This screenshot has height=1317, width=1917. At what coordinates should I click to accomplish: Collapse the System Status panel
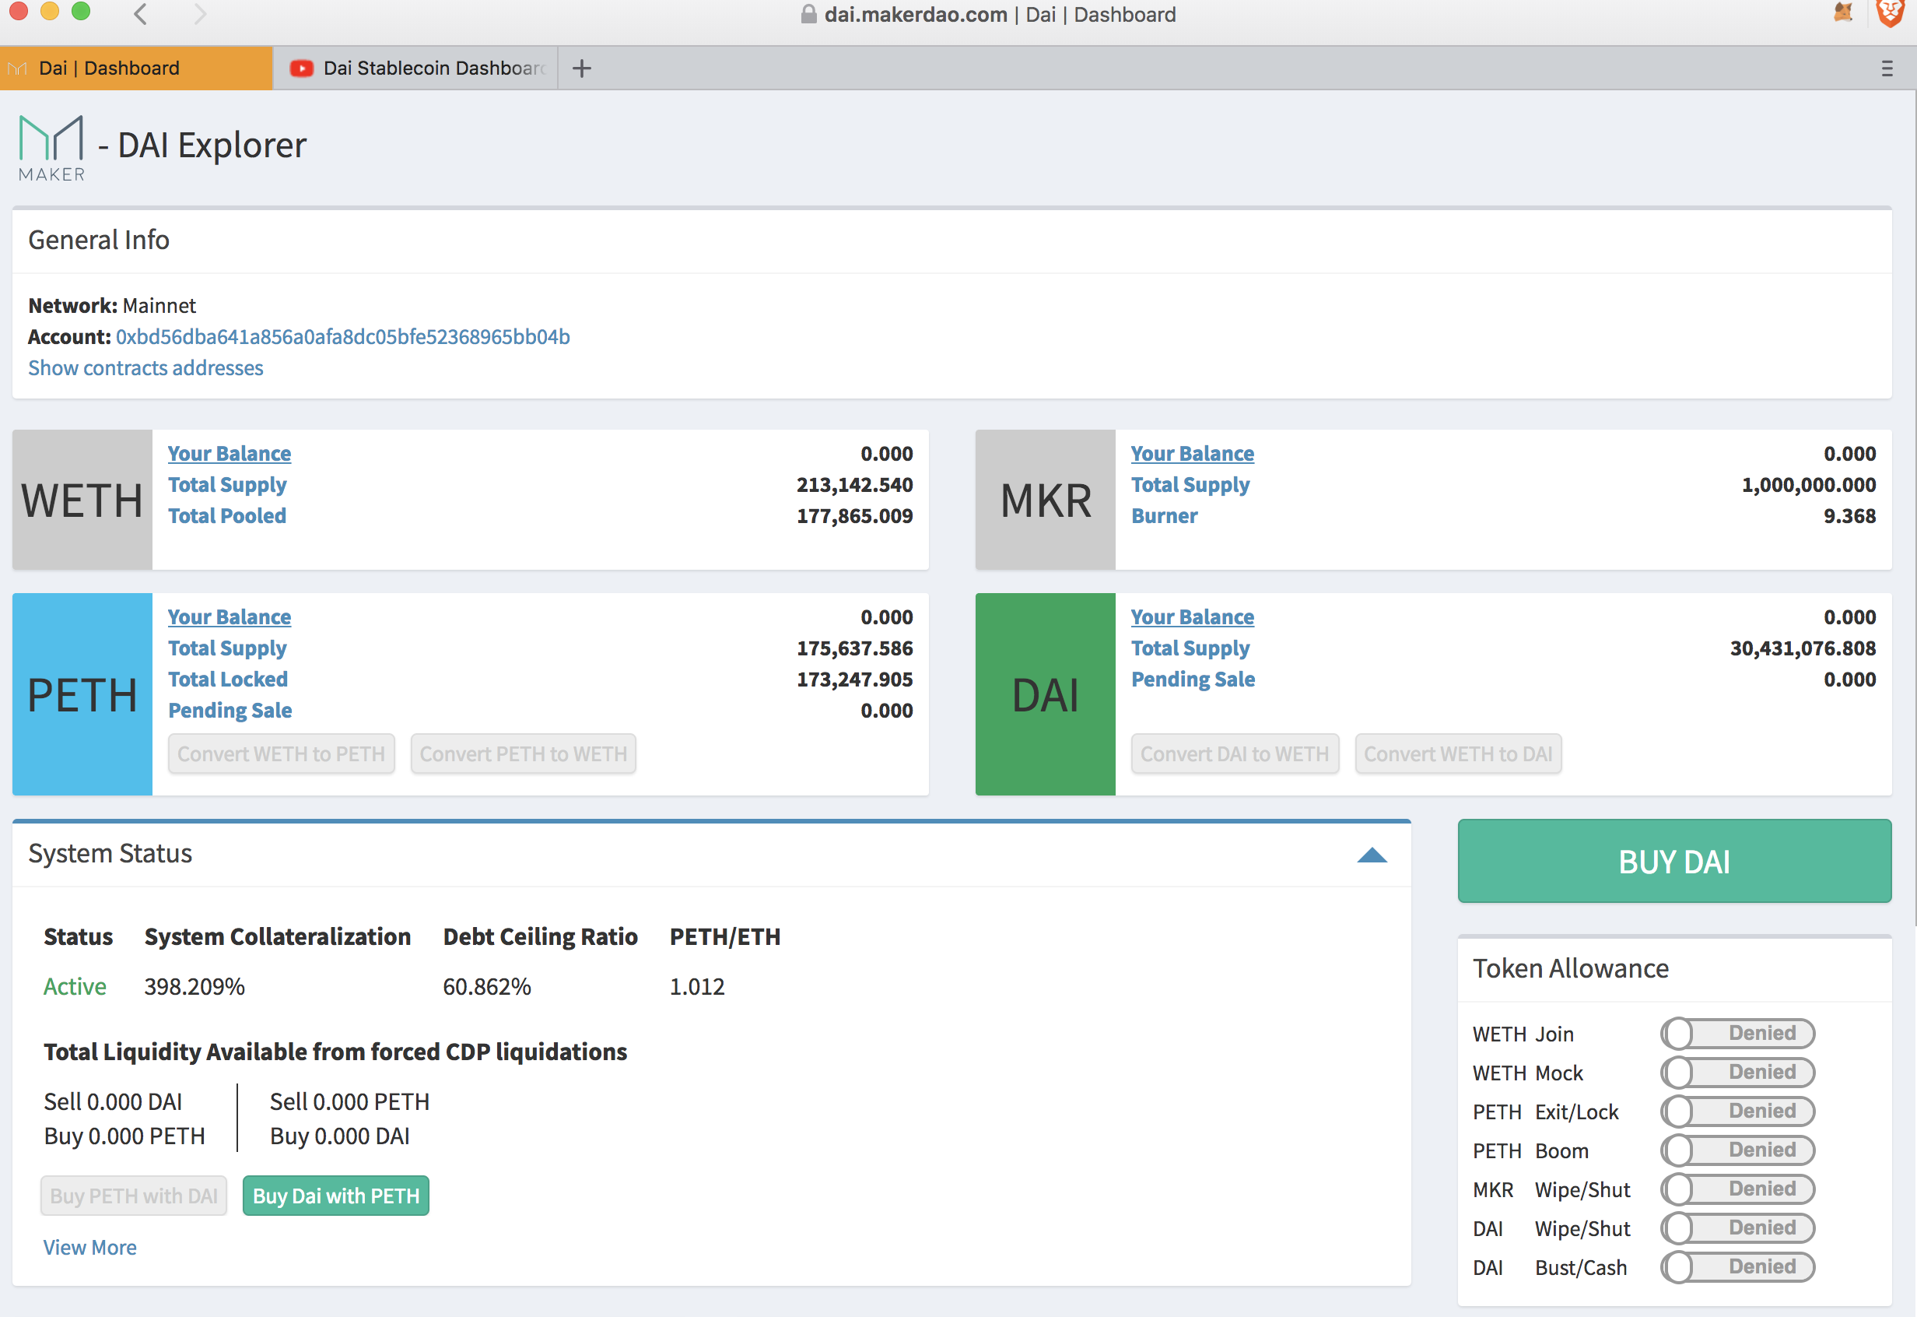coord(1372,855)
